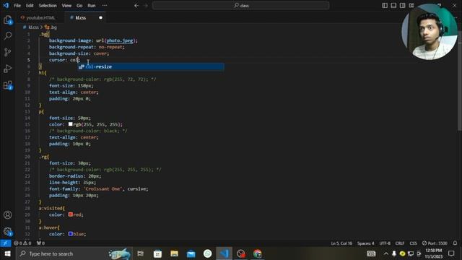This screenshot has width=462, height=260.
Task: Switch to the kl.css tab
Action: 81,17
